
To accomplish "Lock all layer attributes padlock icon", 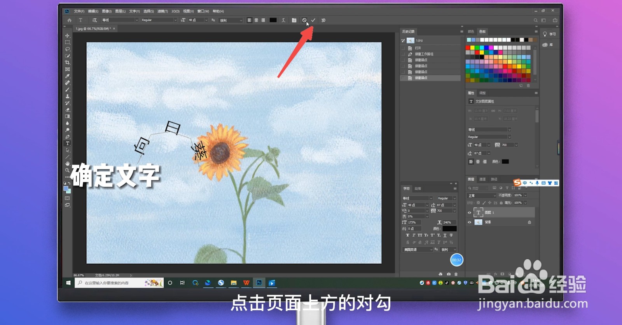I will tap(501, 203).
